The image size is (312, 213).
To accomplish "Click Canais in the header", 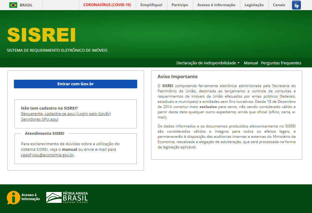I will click(x=279, y=5).
